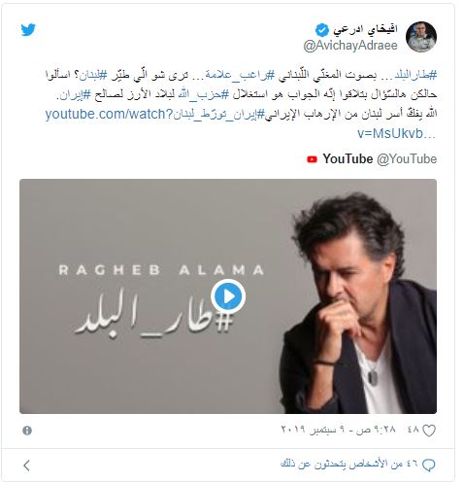The height and width of the screenshot is (483, 464).
Task: Expand the conversation with chevron arrow
Action: [x=27, y=466]
